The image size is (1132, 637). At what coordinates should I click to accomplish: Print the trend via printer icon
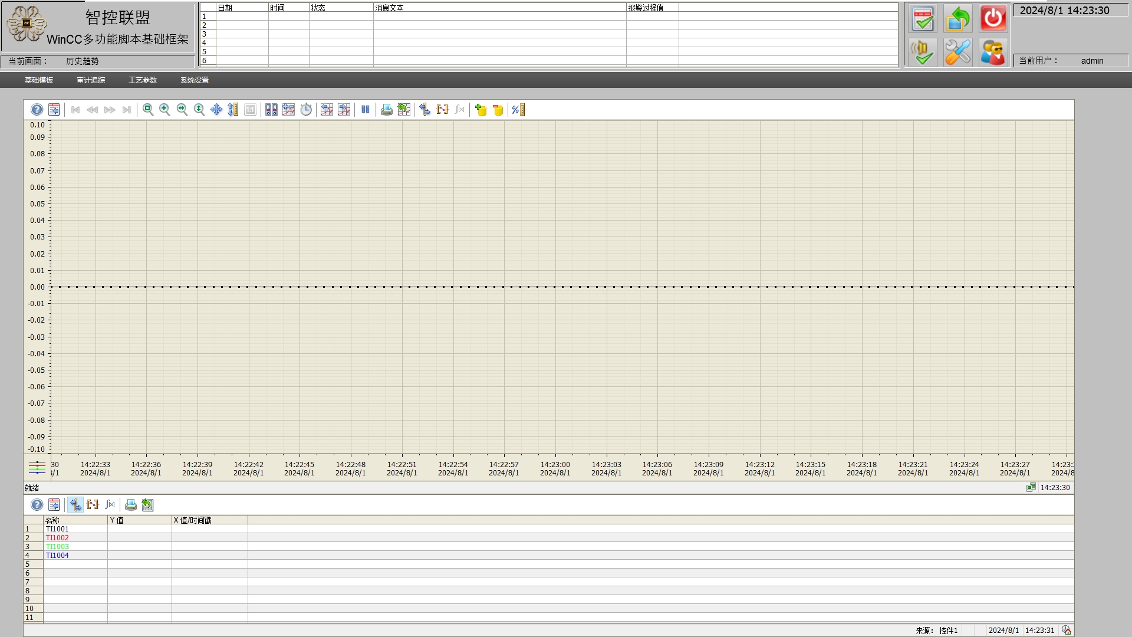point(386,110)
